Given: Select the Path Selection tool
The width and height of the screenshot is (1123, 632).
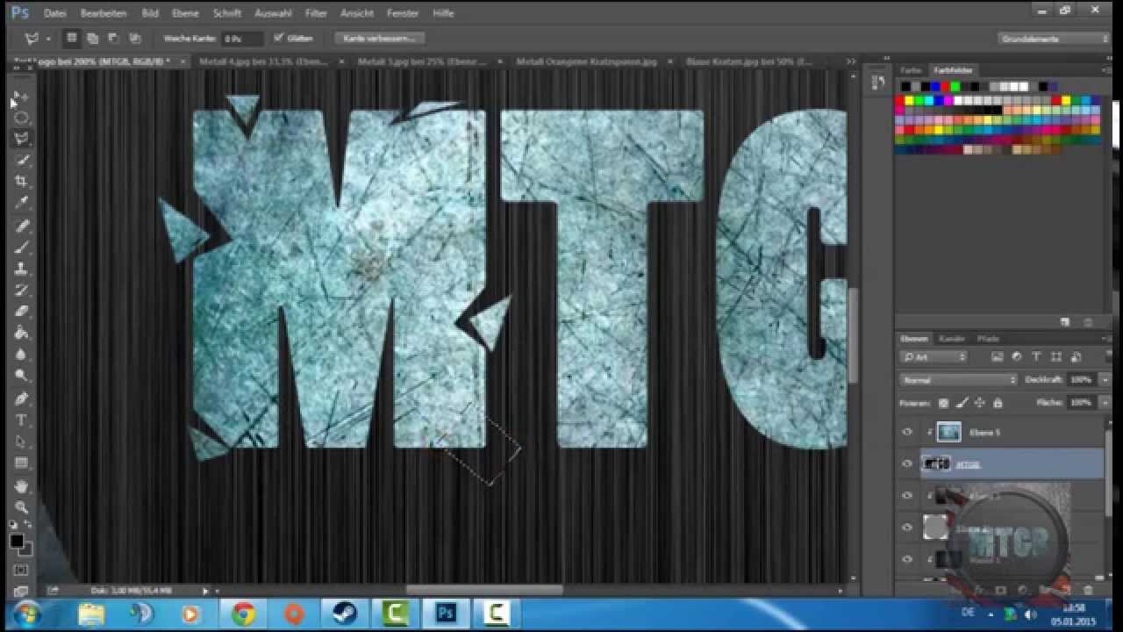Looking at the screenshot, I should click(x=21, y=442).
